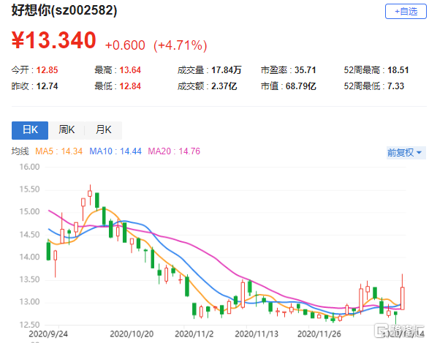Click the 最高 value 13.64
Image resolution: width=429 pixels, height=343 pixels.
[130, 70]
